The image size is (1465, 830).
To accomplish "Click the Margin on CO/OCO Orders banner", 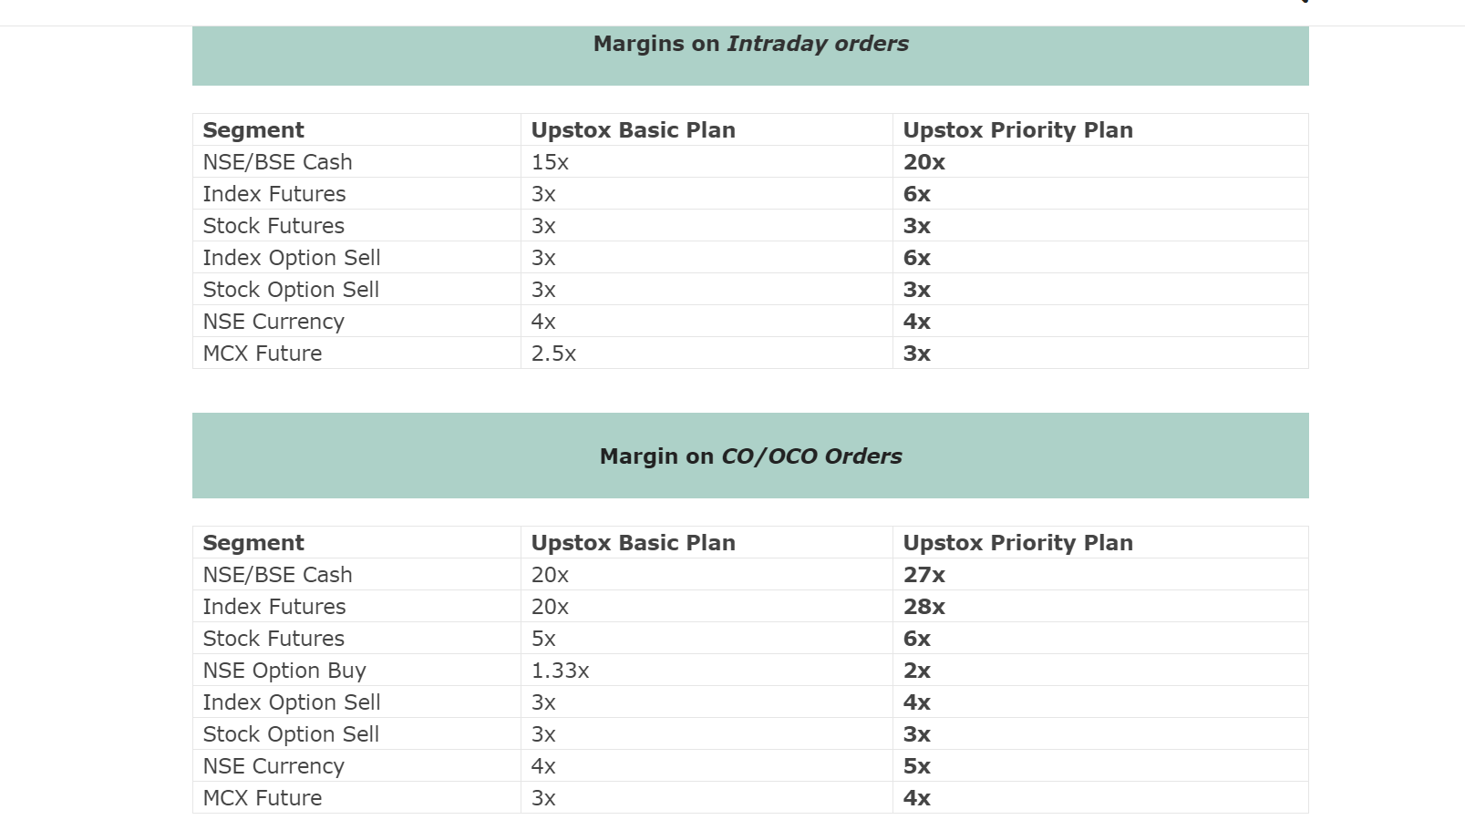I will coord(750,456).
